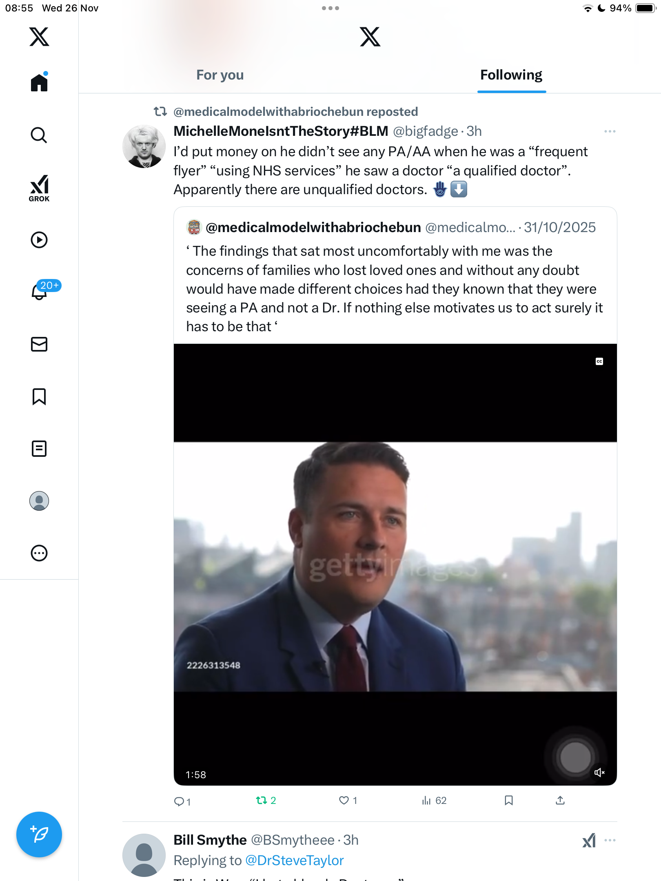Open the video play icon in sidebar
Image resolution: width=661 pixels, height=881 pixels.
[x=39, y=240]
